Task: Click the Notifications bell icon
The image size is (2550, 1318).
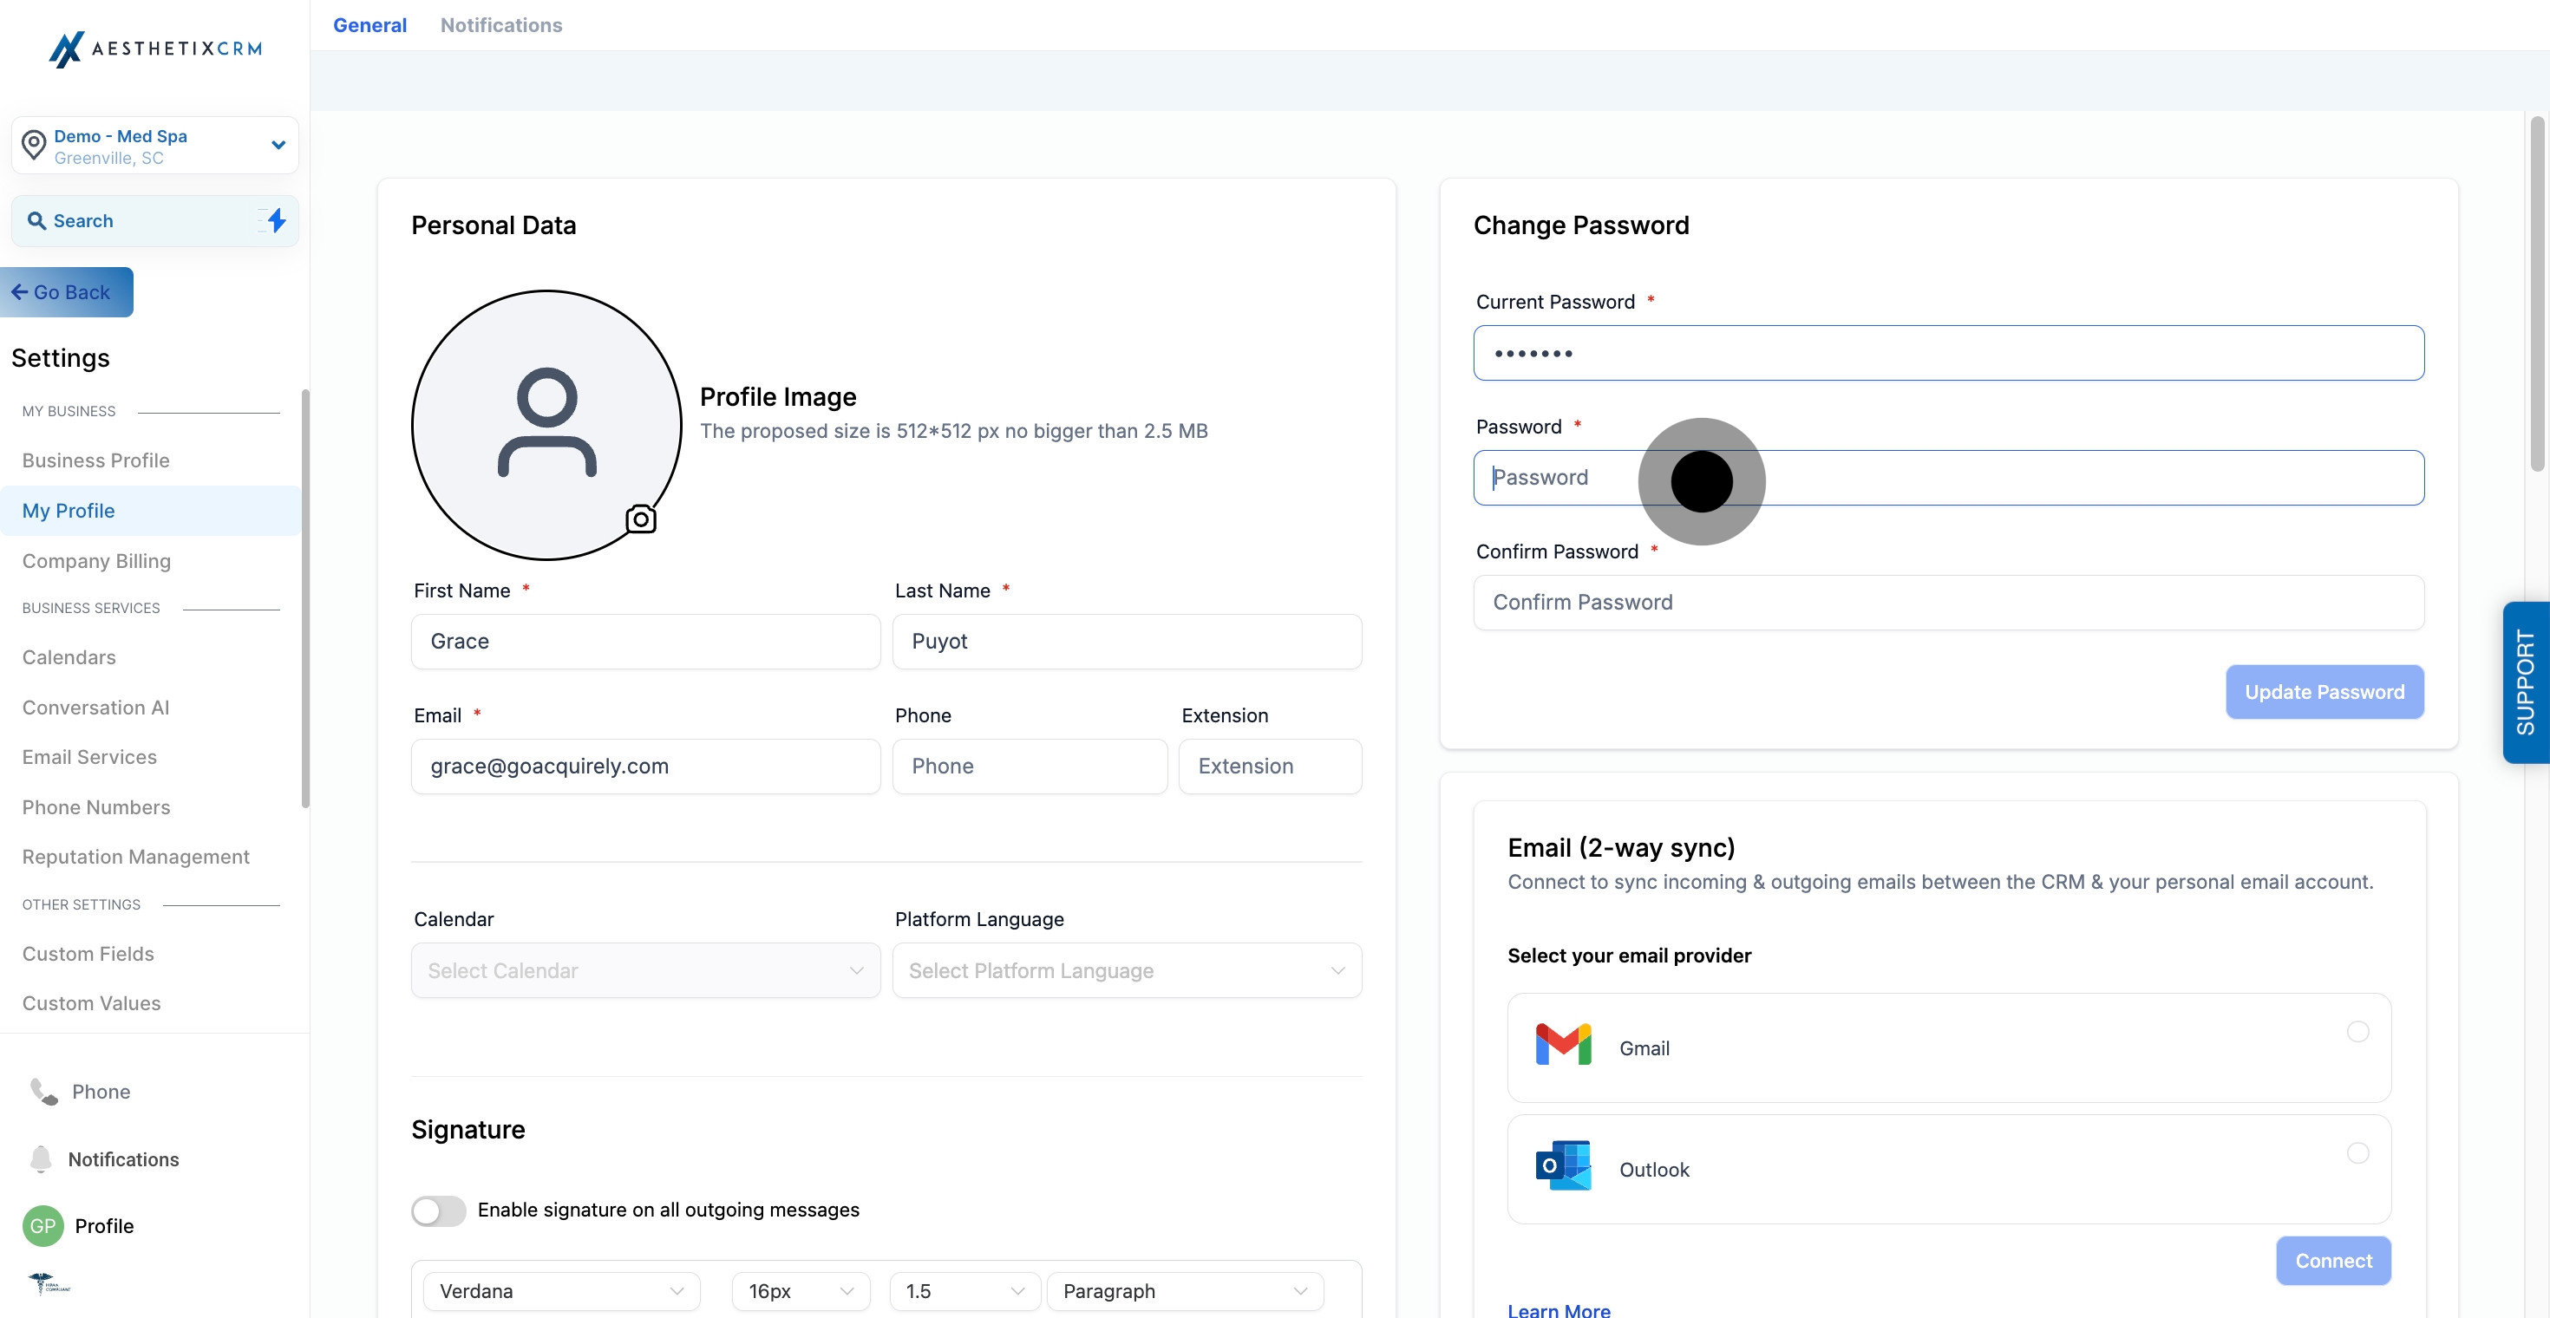Action: coord(41,1158)
